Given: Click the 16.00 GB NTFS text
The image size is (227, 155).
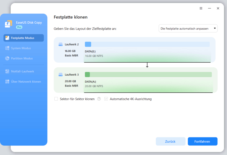Looking at the screenshot, I should 94,56.
